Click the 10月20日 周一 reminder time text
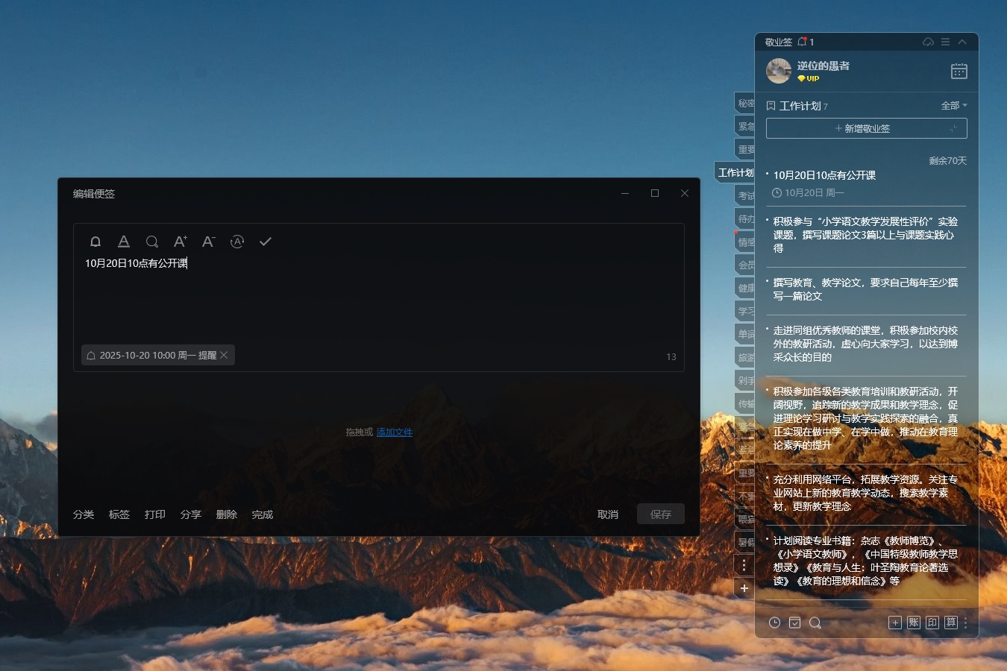Image resolution: width=1007 pixels, height=671 pixels. coord(815,192)
